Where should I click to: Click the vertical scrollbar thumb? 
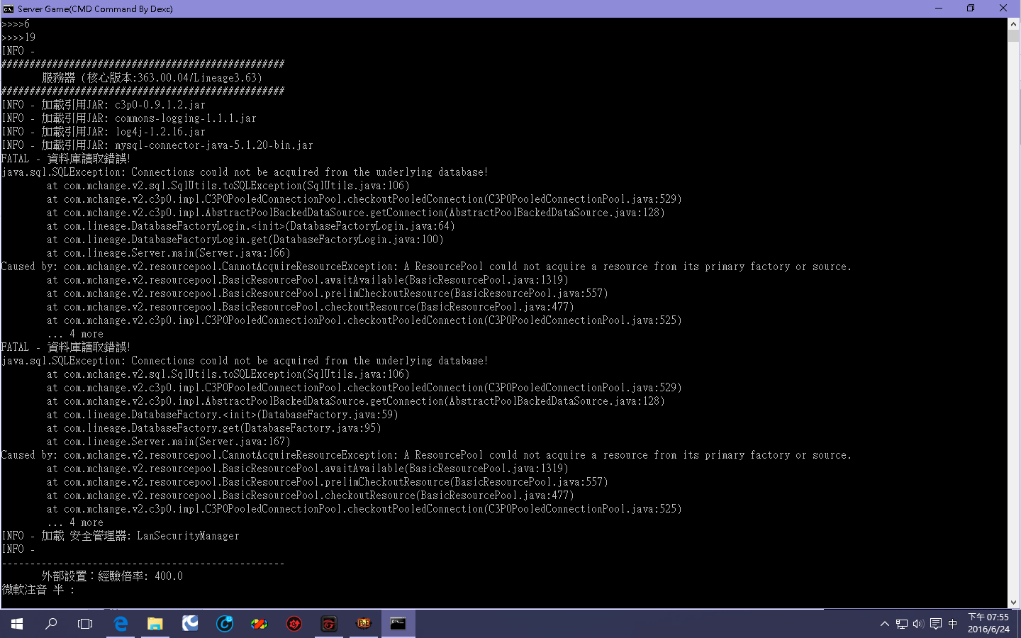(1013, 36)
